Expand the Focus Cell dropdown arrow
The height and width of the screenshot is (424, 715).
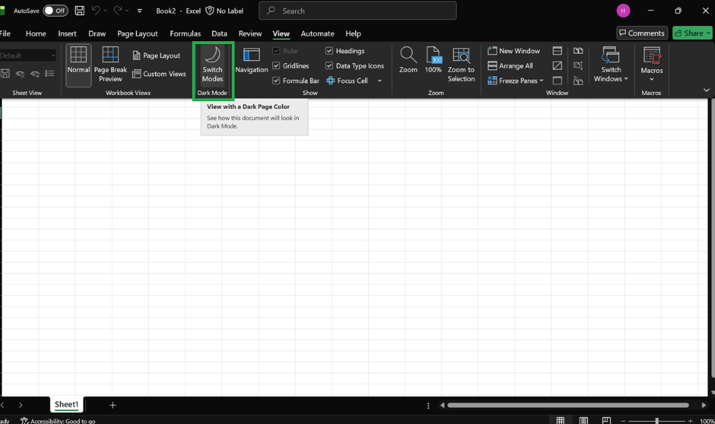379,81
